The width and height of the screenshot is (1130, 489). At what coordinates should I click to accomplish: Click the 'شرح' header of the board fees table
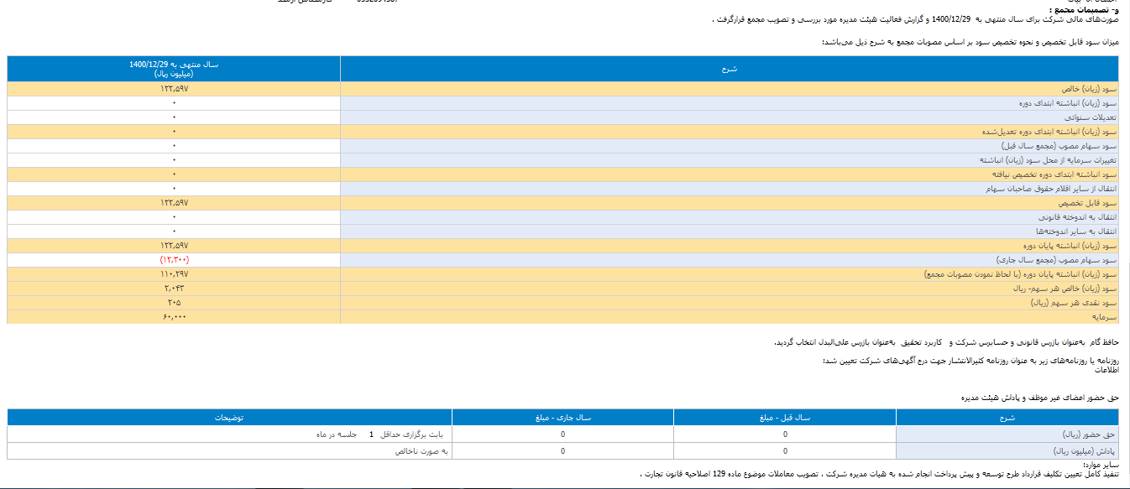point(1007,417)
